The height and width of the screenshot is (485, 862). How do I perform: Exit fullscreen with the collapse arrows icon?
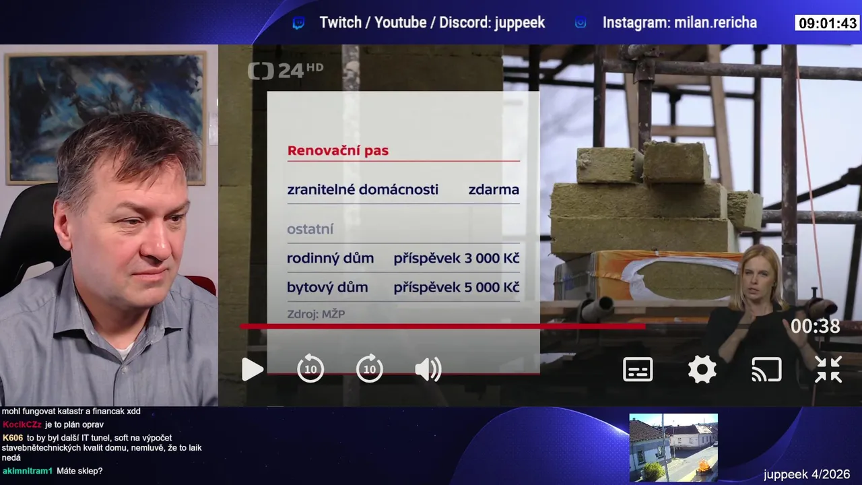(828, 369)
